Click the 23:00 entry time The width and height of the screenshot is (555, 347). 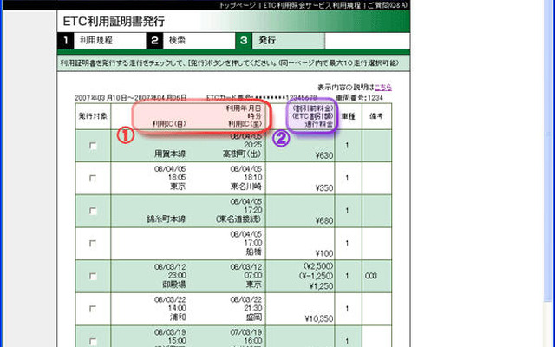coord(177,275)
